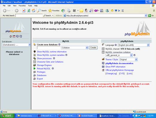Open the phpMyAdmin documentation link
This screenshot has width=156, height=118.
[119, 63]
